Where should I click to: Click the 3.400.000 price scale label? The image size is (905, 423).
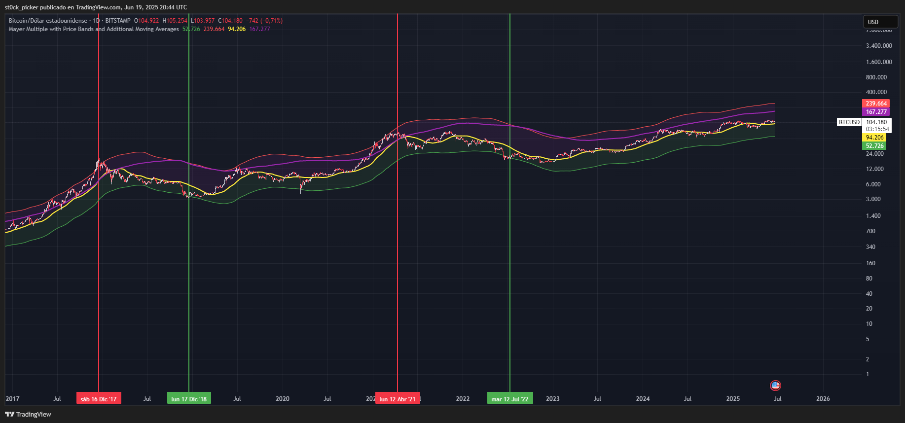coord(879,46)
